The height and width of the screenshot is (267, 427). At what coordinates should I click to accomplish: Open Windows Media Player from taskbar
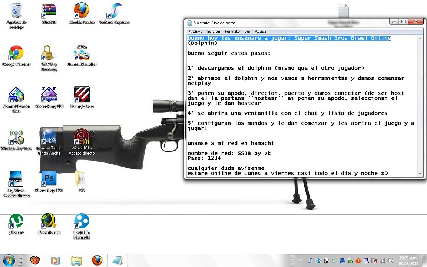coord(55,260)
